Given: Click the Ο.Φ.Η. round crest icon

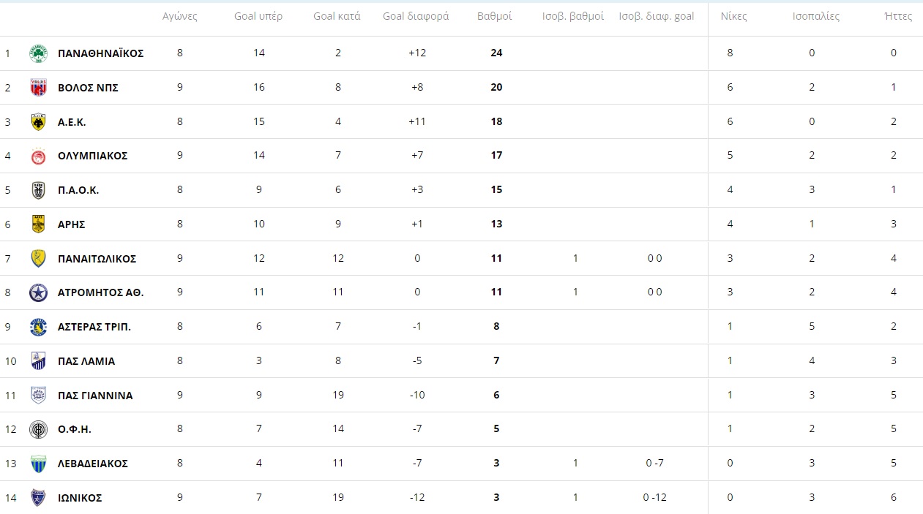Looking at the screenshot, I should (38, 429).
